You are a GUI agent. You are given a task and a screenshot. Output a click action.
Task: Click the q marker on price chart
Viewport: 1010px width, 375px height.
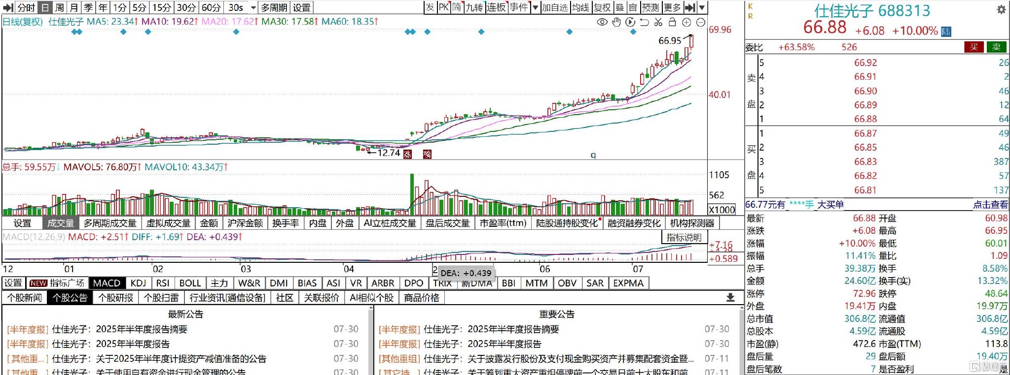click(593, 155)
